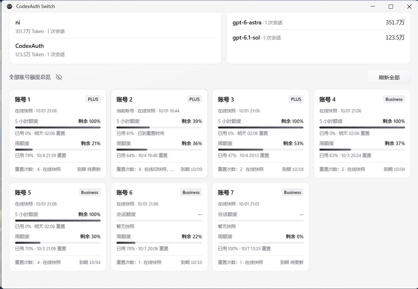Viewport: 418px width, 289px height.
Task: Click 账号 3's 周额度 progress bar
Action: (261, 150)
